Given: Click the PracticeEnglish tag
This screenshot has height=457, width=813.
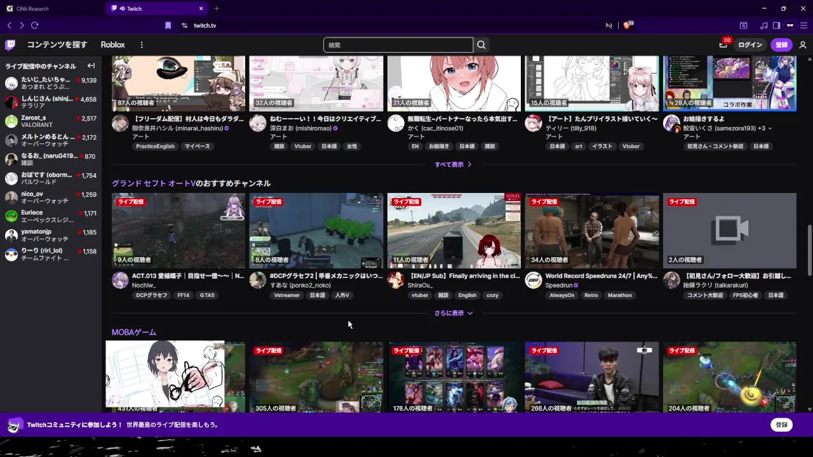Looking at the screenshot, I should coord(155,147).
